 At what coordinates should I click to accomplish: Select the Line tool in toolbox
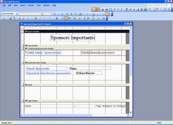[161, 9]
